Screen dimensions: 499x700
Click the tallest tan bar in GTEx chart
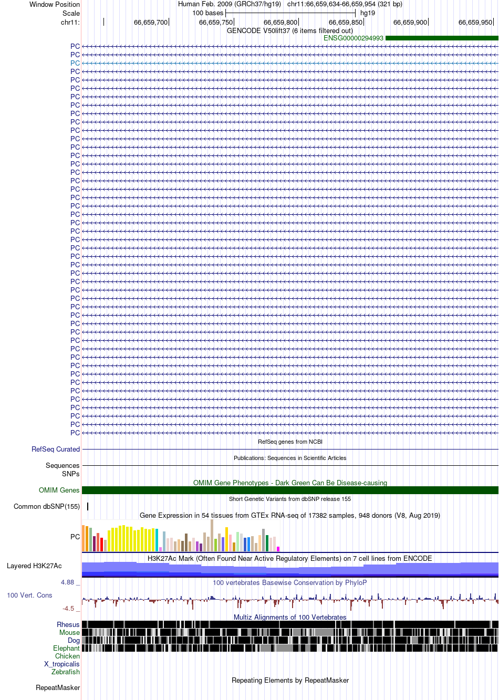(x=212, y=535)
